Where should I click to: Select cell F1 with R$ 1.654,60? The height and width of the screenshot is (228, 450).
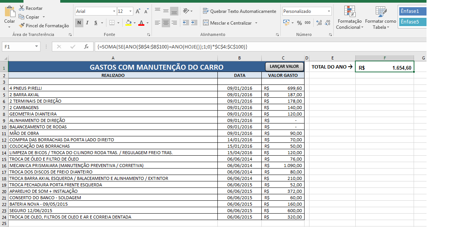[x=384, y=67]
